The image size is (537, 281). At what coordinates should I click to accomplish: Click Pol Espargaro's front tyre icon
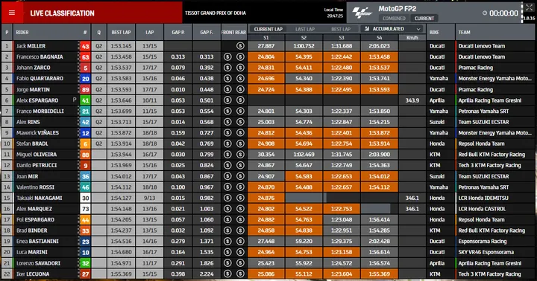(x=227, y=219)
